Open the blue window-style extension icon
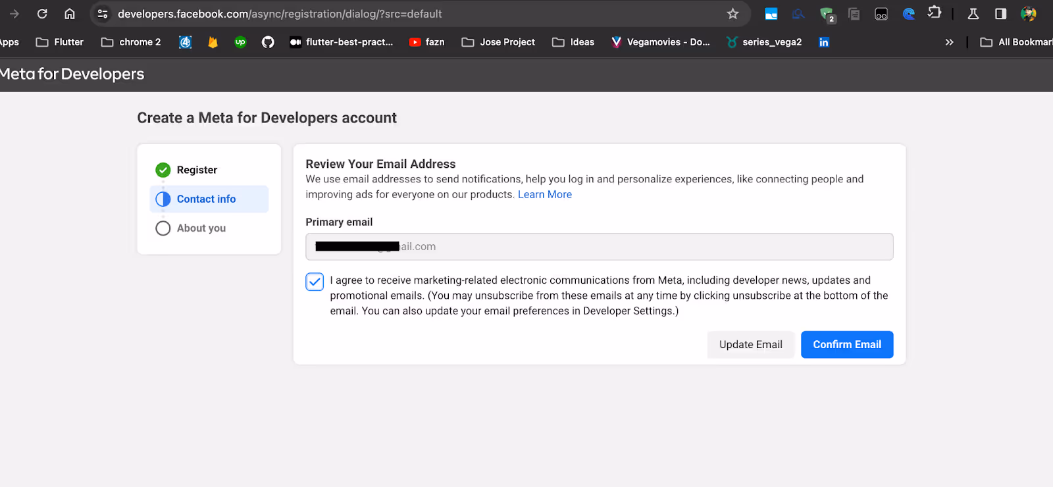Image resolution: width=1053 pixels, height=487 pixels. 771,14
